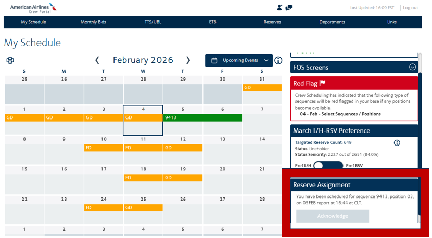Click the Log out link
Viewport: 432px width, 238px height.
click(411, 8)
